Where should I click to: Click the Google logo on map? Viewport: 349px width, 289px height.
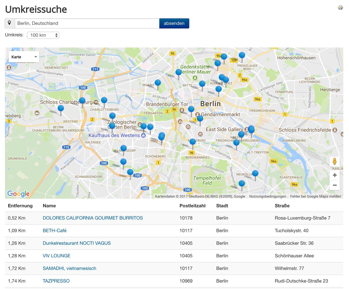click(x=18, y=194)
